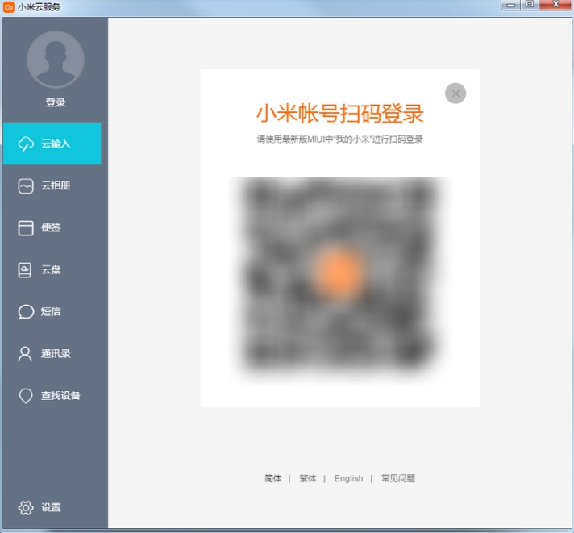Viewport: 574px width, 533px height.
Task: Switch language to 繁体
Action: point(307,478)
